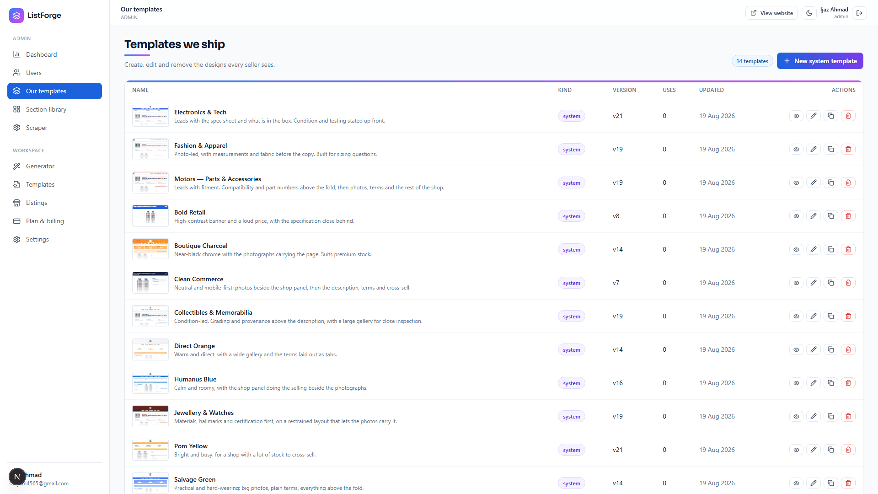Duplicate the Pom Yellow template
This screenshot has width=878, height=494.
(x=831, y=450)
